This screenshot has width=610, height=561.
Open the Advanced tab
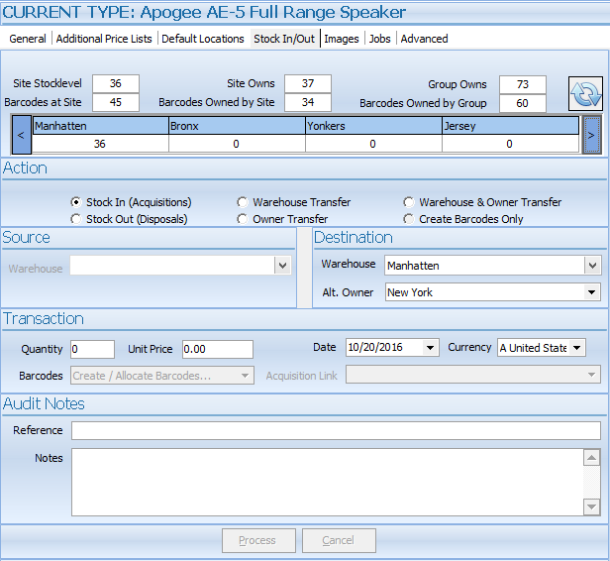[x=424, y=39]
